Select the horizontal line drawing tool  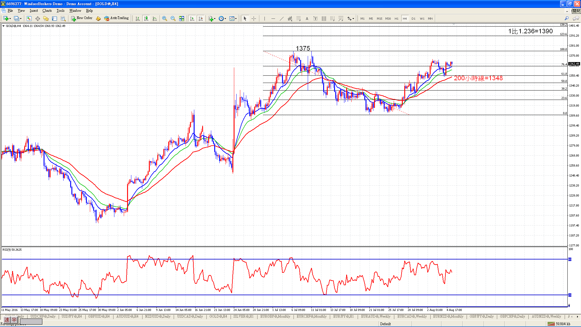(x=273, y=18)
